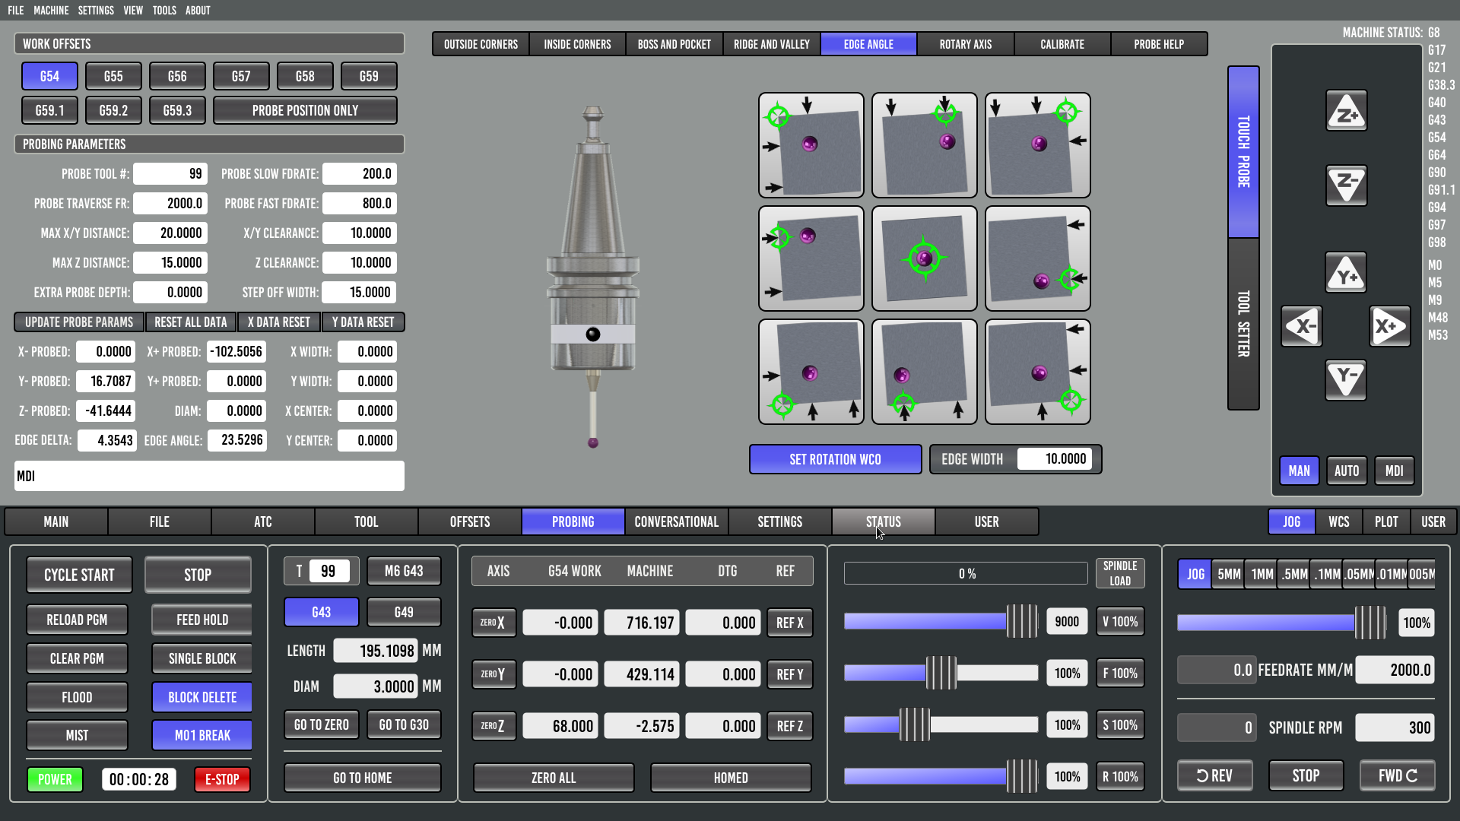1460x821 pixels.
Task: Open the MACHINE menu
Action: [x=51, y=11]
